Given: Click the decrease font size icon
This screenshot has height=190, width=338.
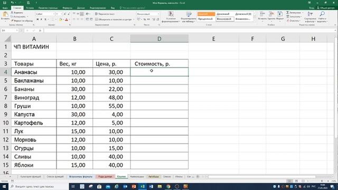Looking at the screenshot, I should tap(69, 14).
